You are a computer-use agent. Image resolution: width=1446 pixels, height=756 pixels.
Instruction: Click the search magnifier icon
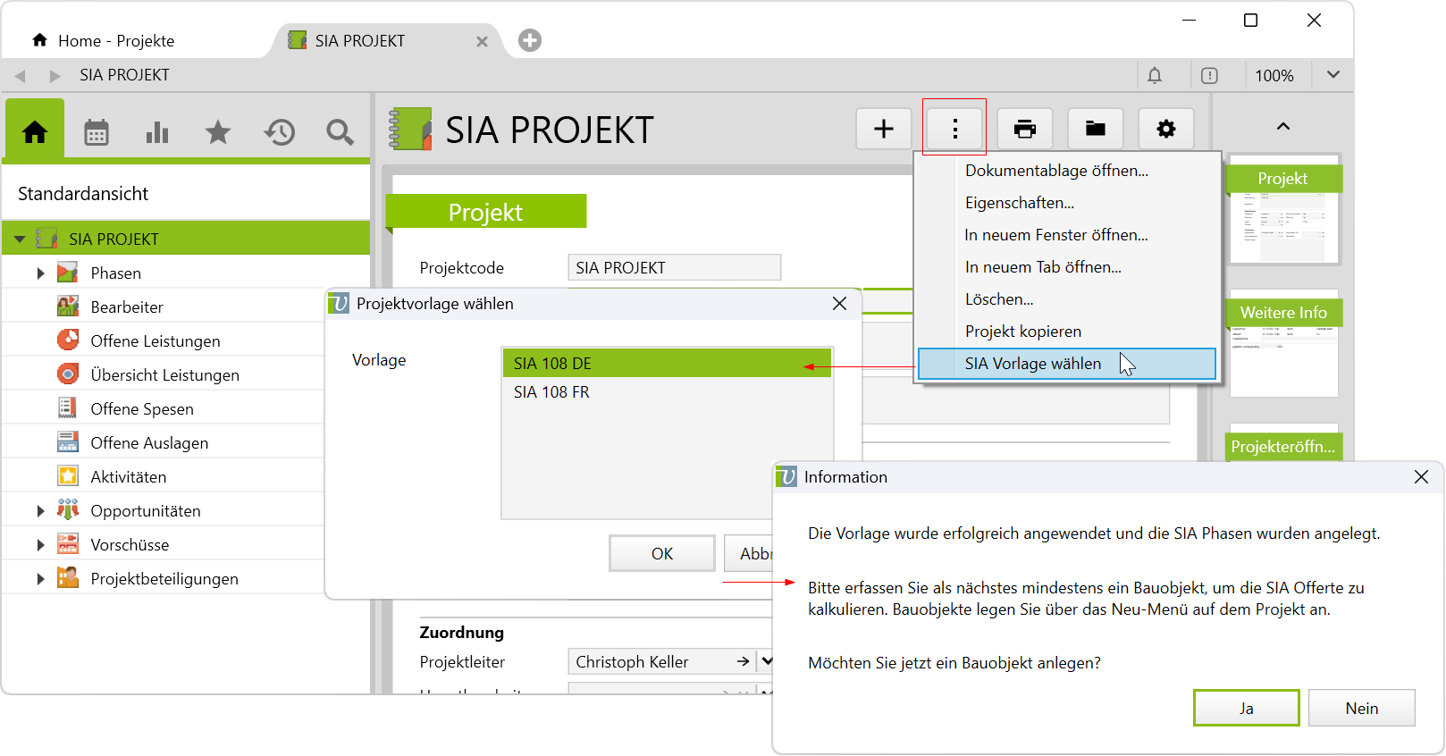click(x=340, y=132)
